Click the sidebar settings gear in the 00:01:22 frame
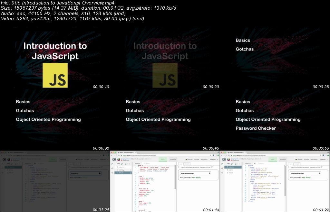Viewport: 330px width, 212px height. [222, 173]
